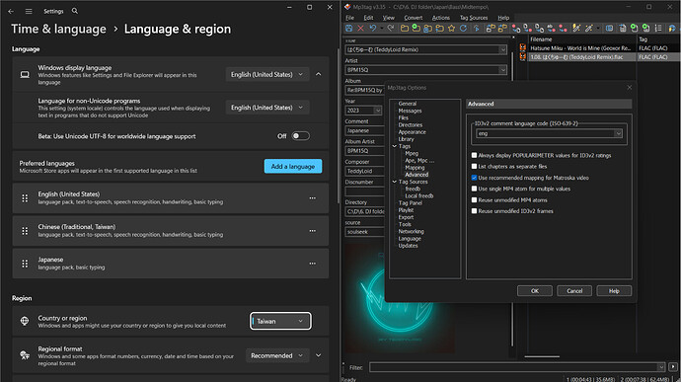Open the Edit menu in Mp3tag
Viewport: 681px width, 382px height.
tap(368, 18)
